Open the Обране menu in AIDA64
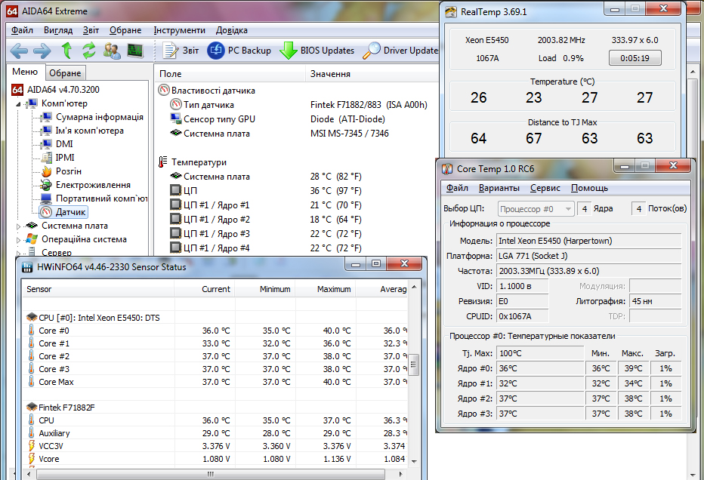 [x=125, y=30]
